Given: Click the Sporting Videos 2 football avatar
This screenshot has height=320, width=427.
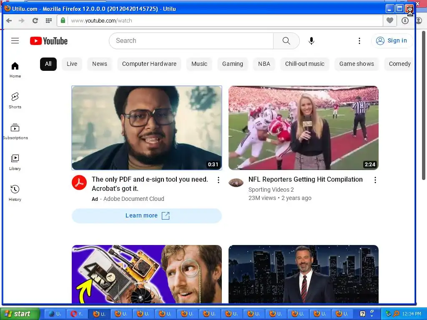Looking at the screenshot, I should point(236,182).
